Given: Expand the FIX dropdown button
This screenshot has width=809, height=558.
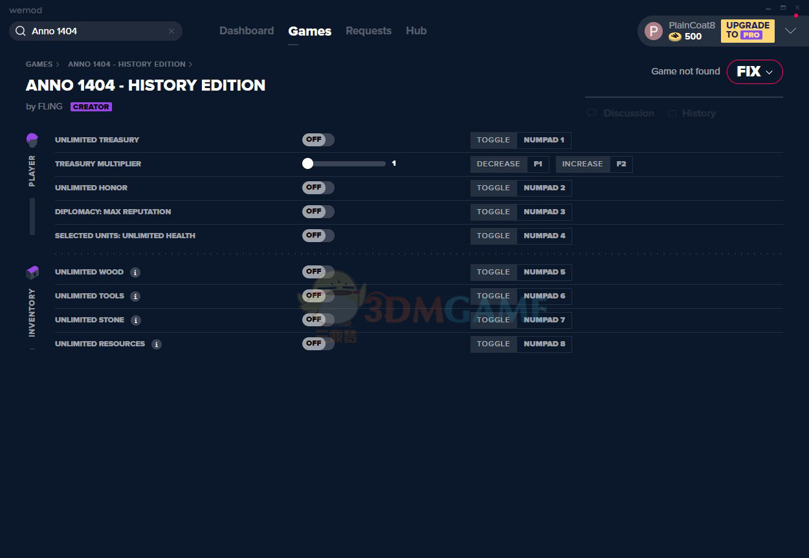Looking at the screenshot, I should point(755,72).
